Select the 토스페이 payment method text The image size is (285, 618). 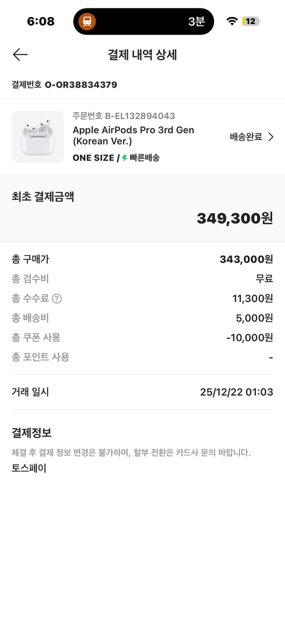tap(28, 468)
